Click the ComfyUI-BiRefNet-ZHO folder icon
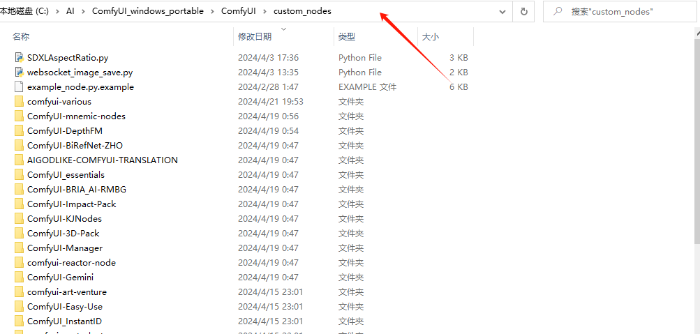The width and height of the screenshot is (700, 334). click(x=19, y=145)
